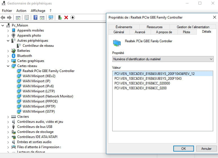Select WAN Miniport (PPPOE)

click(40, 101)
